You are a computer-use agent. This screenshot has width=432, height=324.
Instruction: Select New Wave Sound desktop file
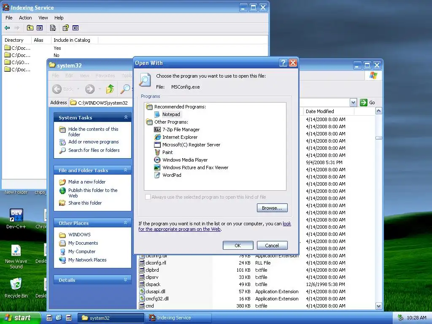(16, 257)
